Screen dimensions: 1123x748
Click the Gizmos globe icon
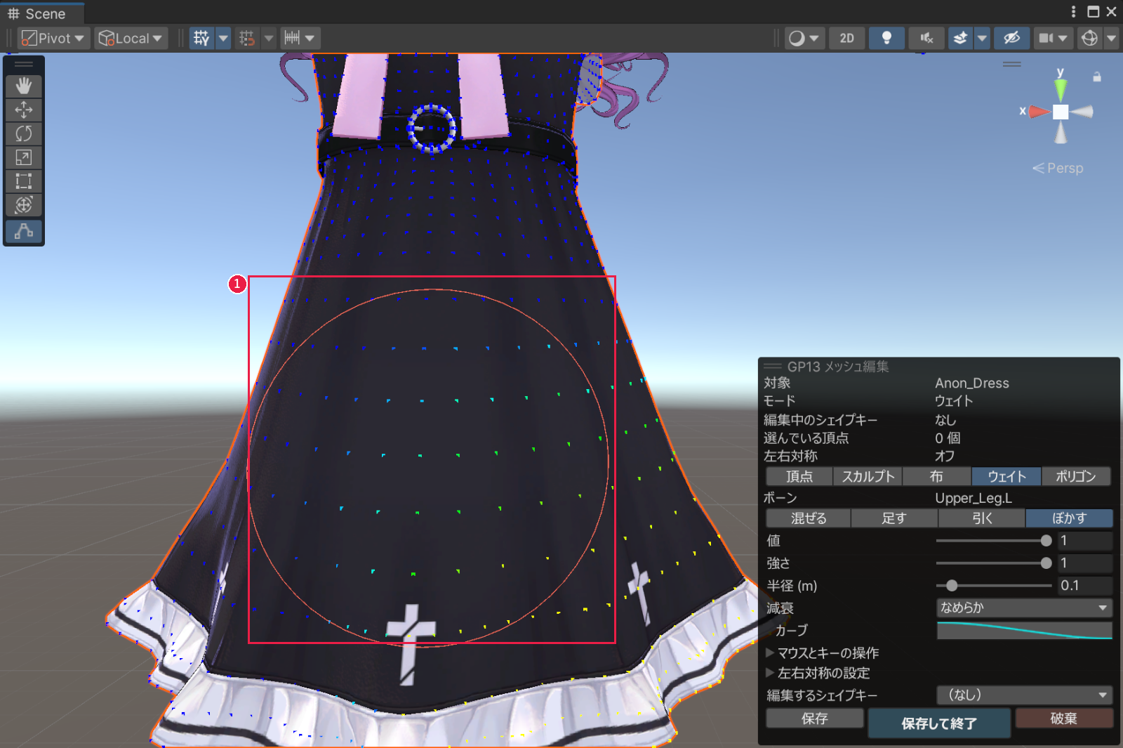point(1089,38)
